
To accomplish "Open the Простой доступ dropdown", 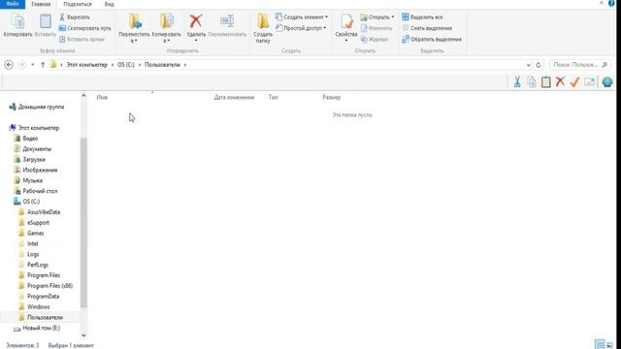I will [x=301, y=28].
